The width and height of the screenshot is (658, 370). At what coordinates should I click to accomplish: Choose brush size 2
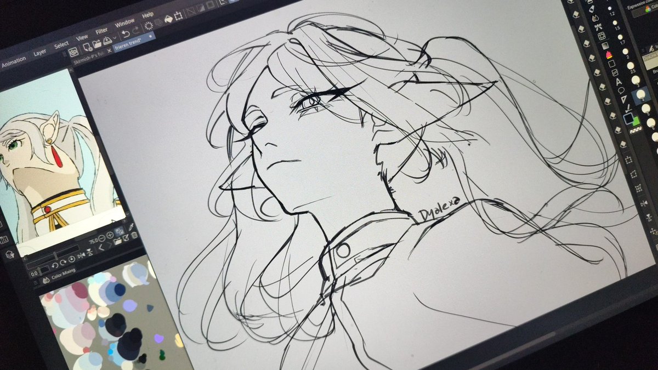coord(625,51)
